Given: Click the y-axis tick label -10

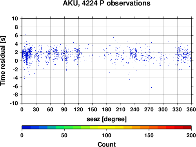Looking at the screenshot, I should pyautogui.click(x=14, y=103).
